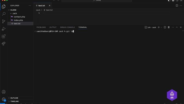
Task: Toggle primary sidebar layout icon in title bar
Action: point(169,1)
